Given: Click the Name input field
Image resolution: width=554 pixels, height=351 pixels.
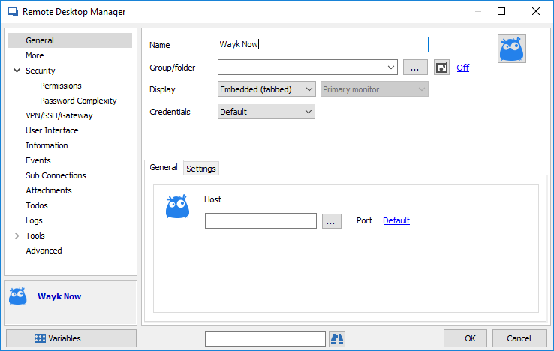Looking at the screenshot, I should click(323, 44).
